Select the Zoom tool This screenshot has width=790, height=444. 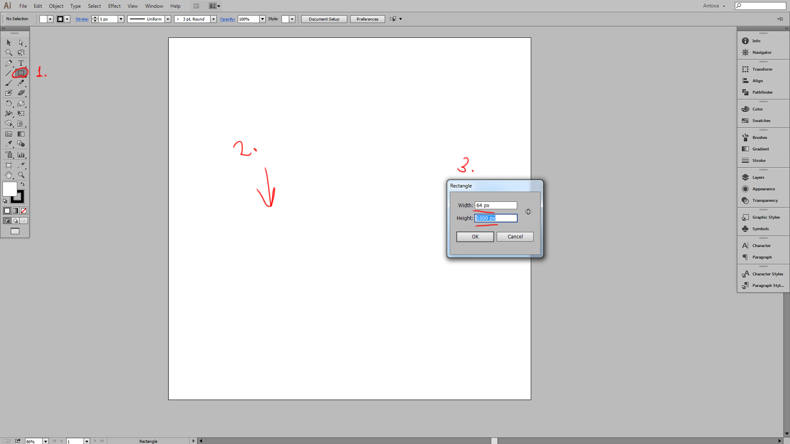21,175
